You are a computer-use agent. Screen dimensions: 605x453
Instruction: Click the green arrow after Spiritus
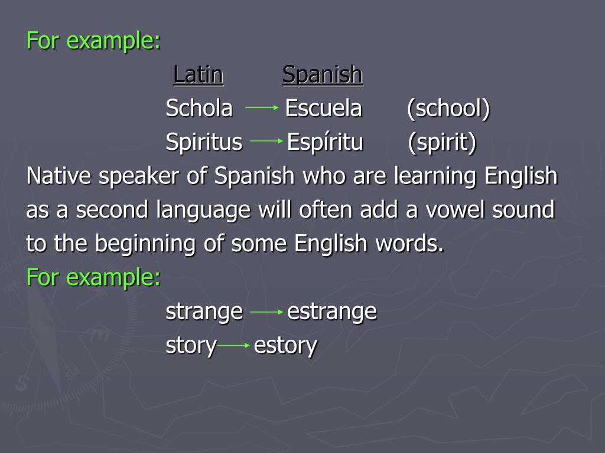[266, 141]
